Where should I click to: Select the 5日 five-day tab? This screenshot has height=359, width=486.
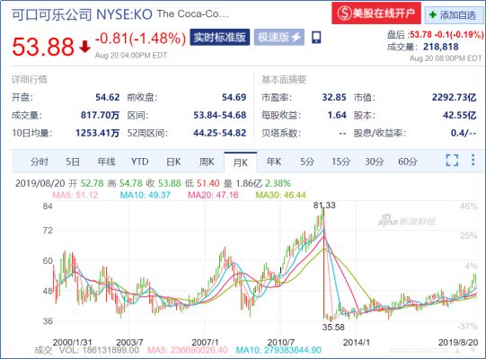click(73, 162)
